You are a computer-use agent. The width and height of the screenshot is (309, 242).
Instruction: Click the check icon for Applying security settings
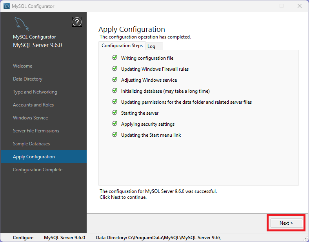[x=115, y=124]
